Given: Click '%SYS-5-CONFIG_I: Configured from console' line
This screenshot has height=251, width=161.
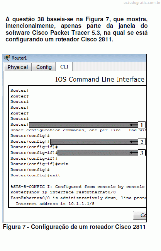Looking at the screenshot, I should click(x=78, y=187).
